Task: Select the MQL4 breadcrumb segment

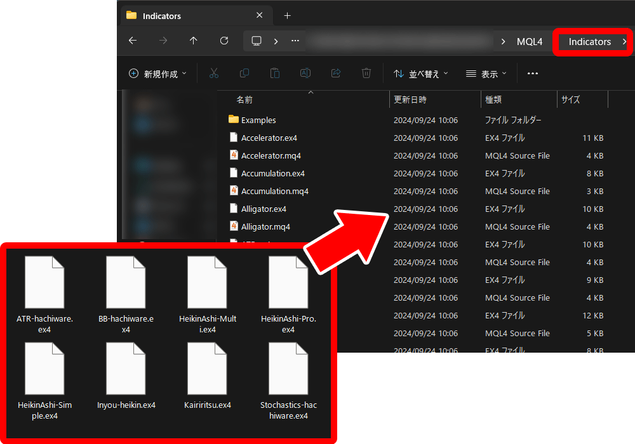Action: point(530,42)
